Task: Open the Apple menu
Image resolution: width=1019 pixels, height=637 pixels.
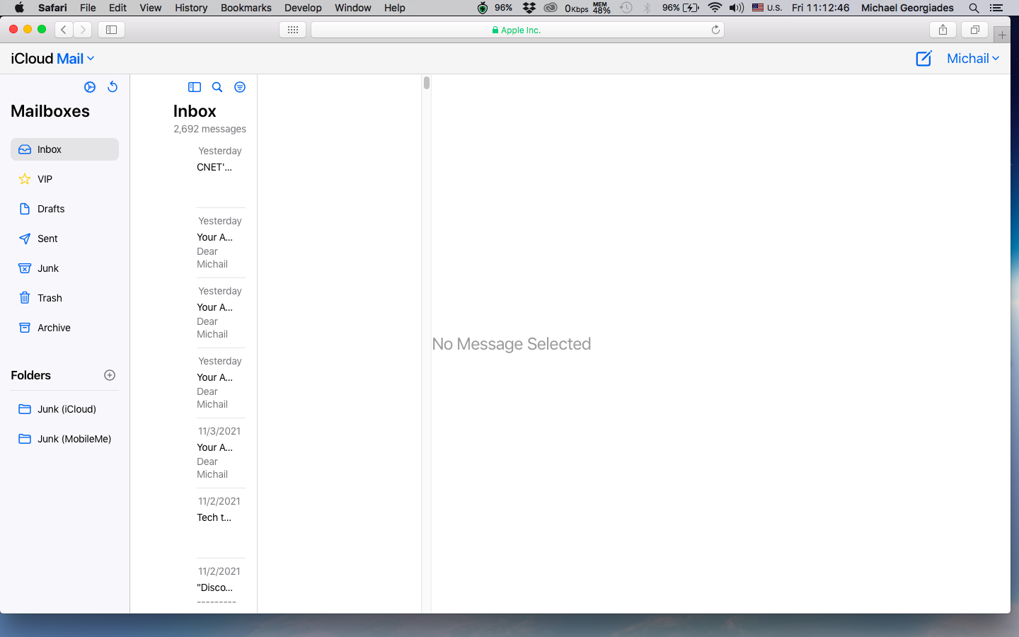Action: point(19,8)
